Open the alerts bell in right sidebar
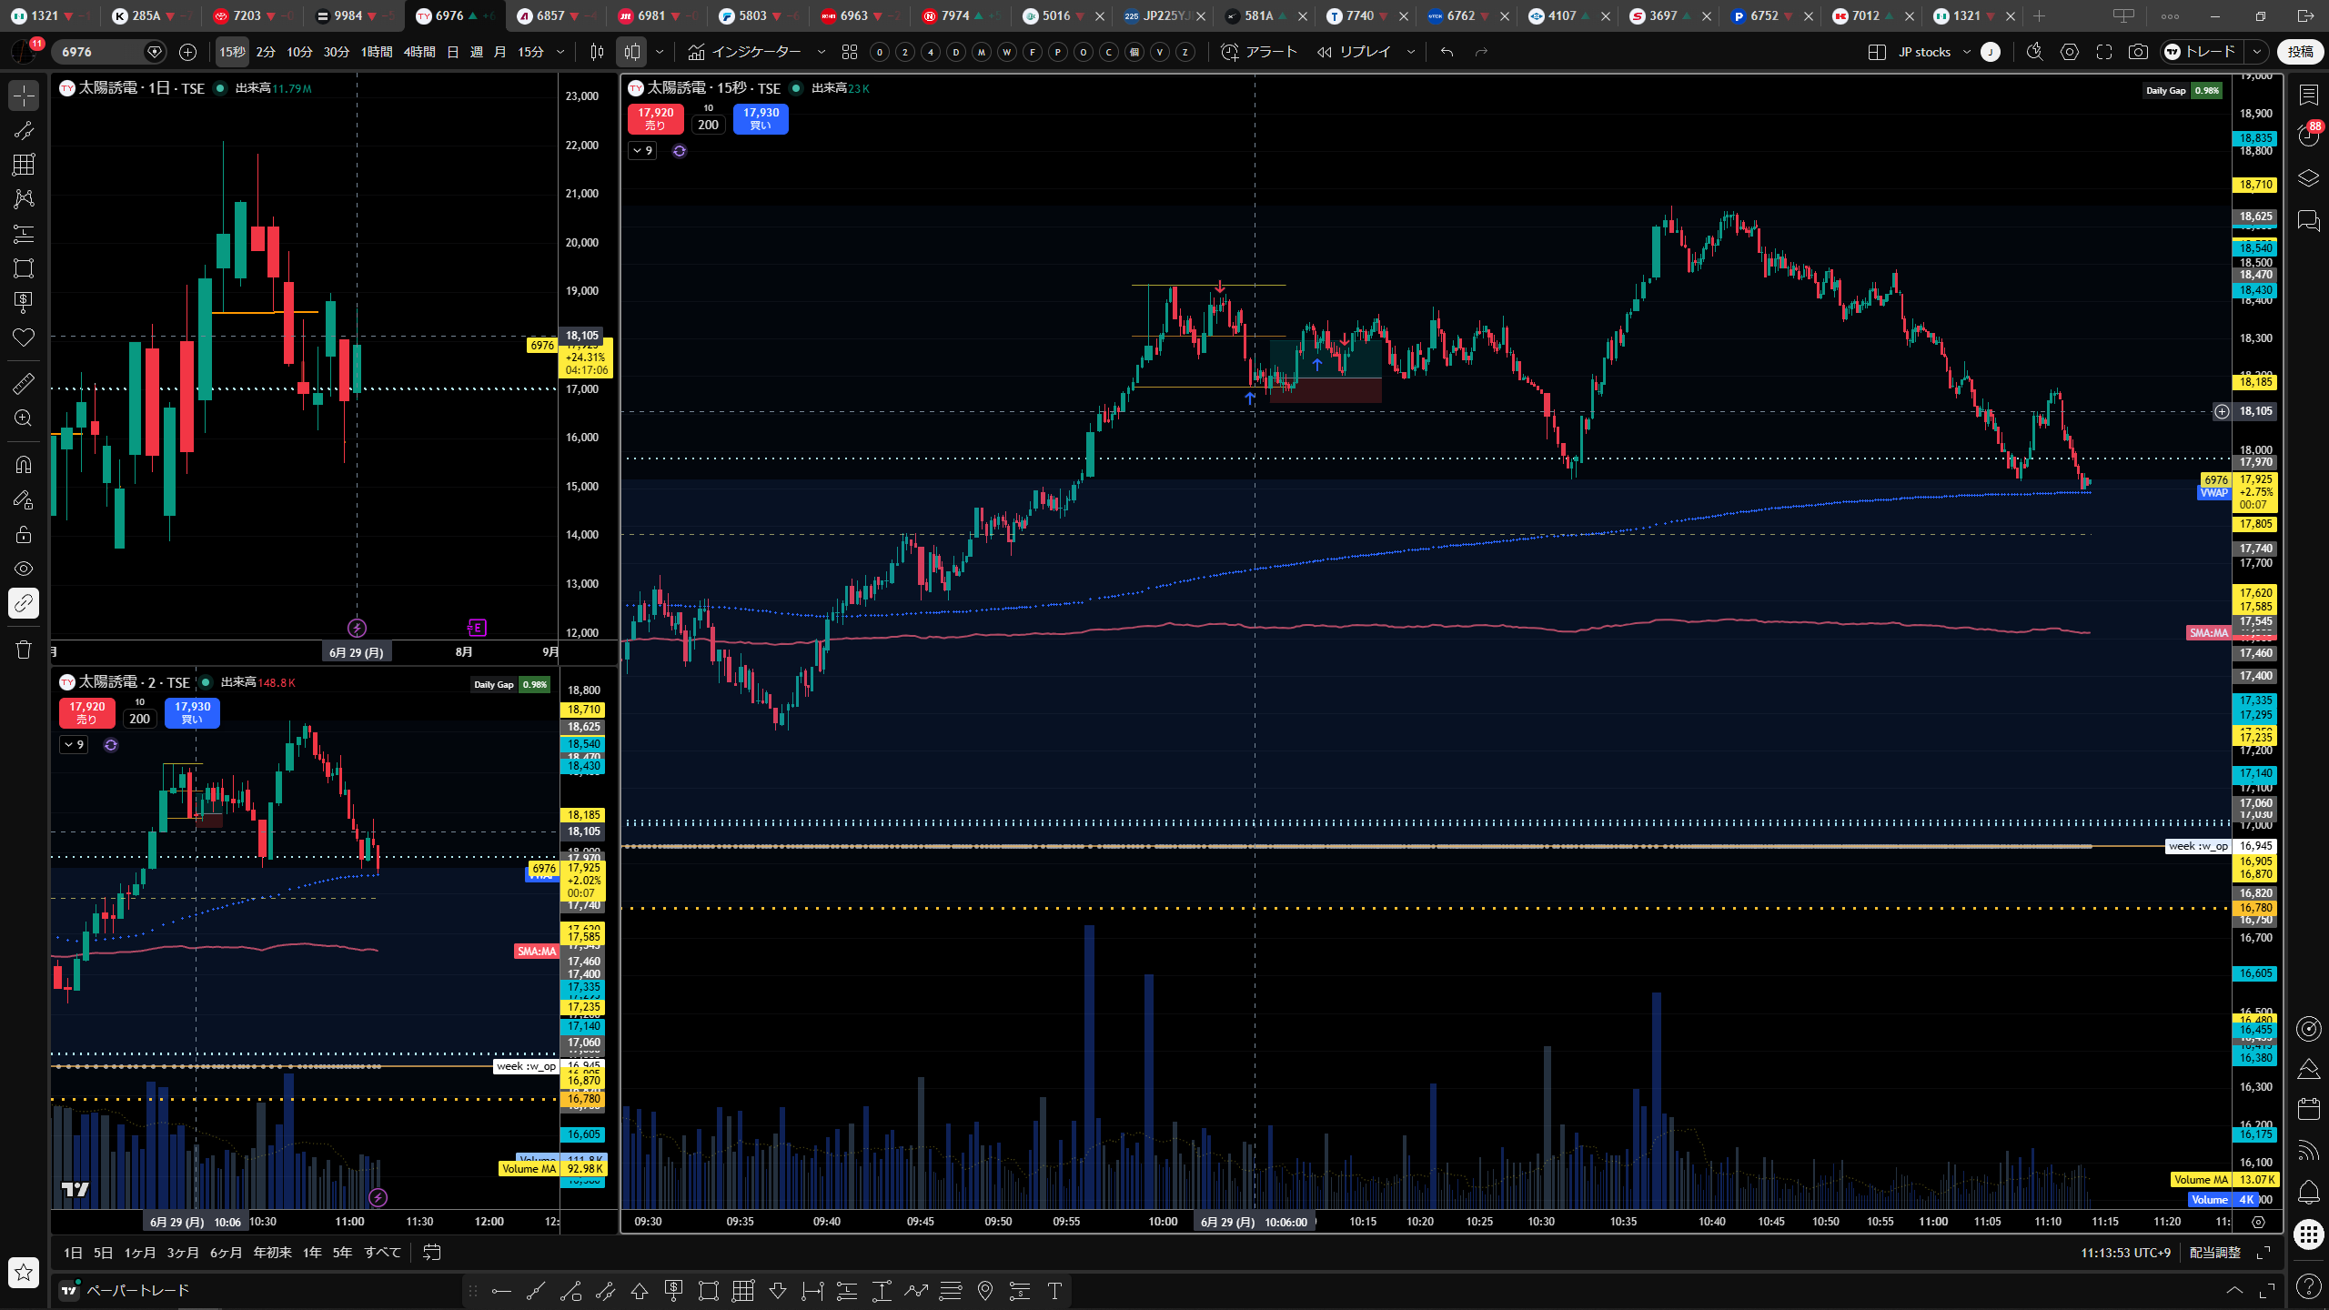The width and height of the screenshot is (2329, 1310). coord(2308,1192)
